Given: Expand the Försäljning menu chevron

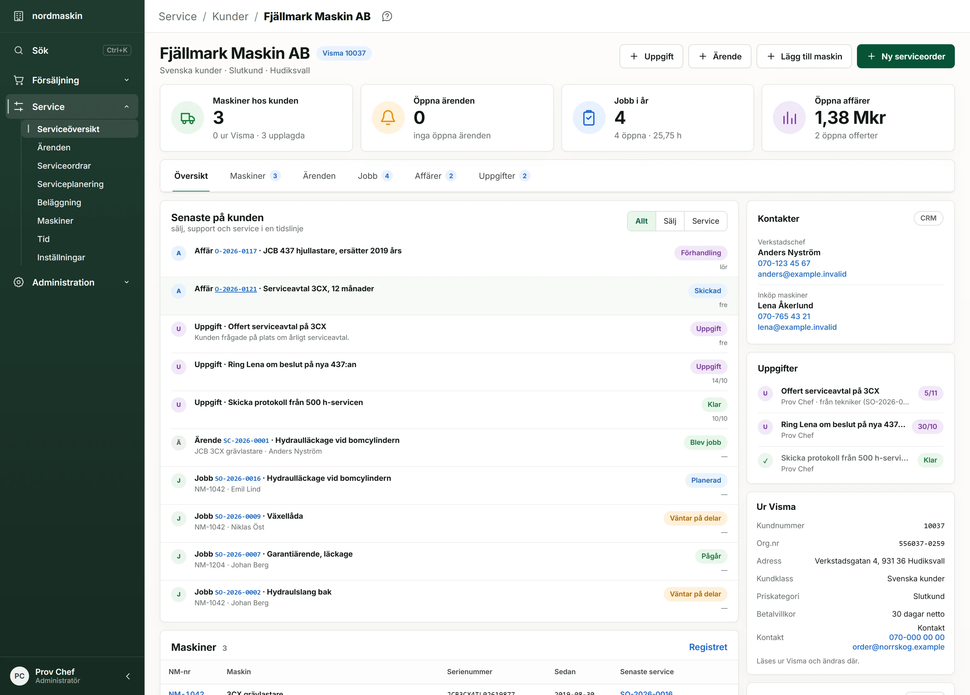Looking at the screenshot, I should click(x=127, y=80).
